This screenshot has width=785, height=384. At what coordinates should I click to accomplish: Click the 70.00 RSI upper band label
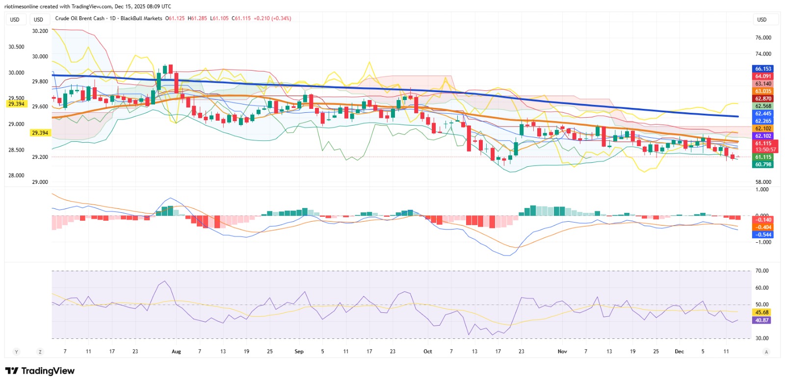(x=762, y=271)
